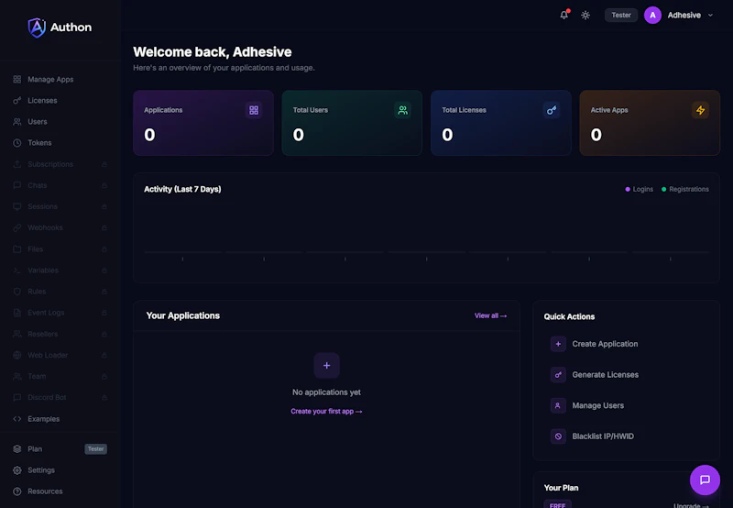Click Manage Users quick action

point(627,405)
